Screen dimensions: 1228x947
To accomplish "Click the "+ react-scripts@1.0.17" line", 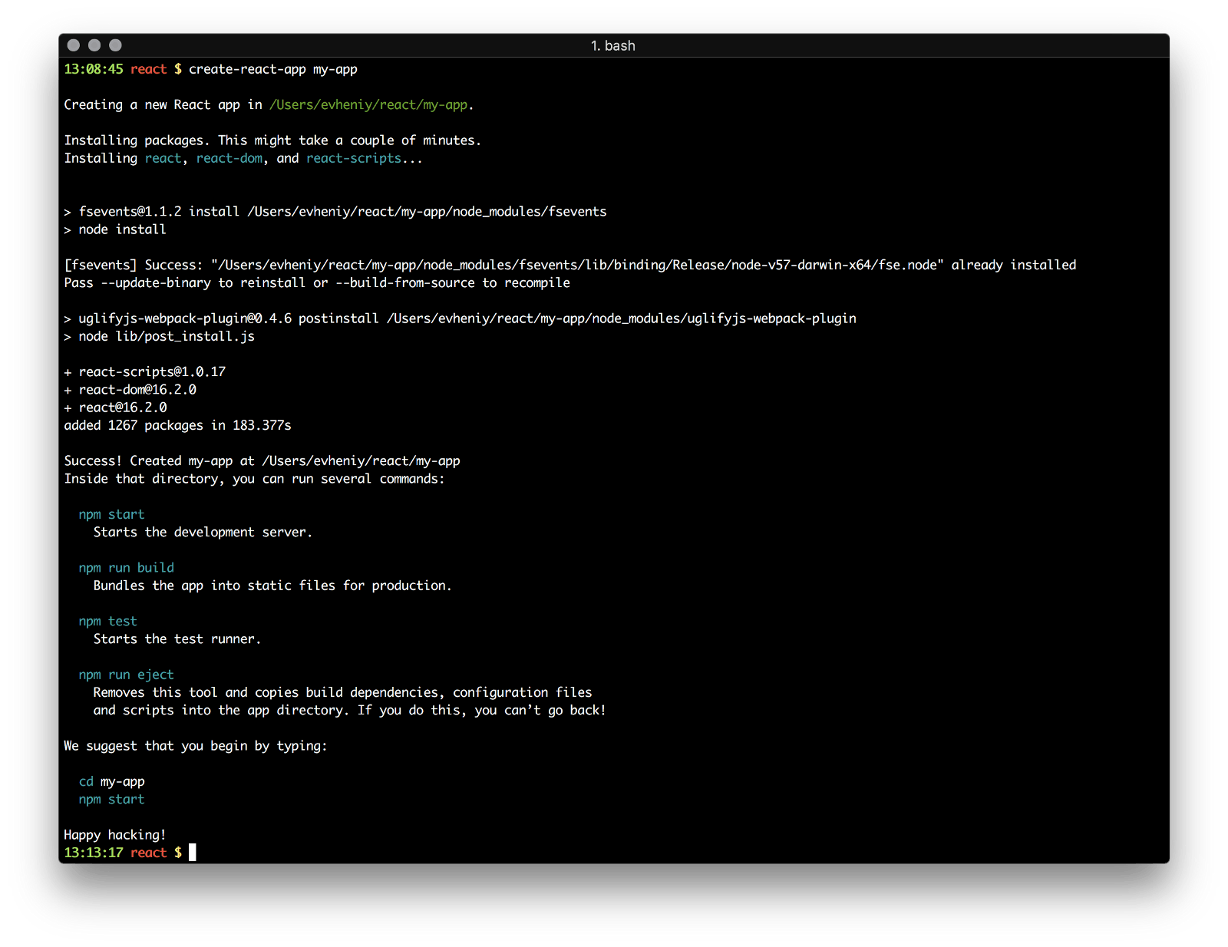I will (x=145, y=372).
